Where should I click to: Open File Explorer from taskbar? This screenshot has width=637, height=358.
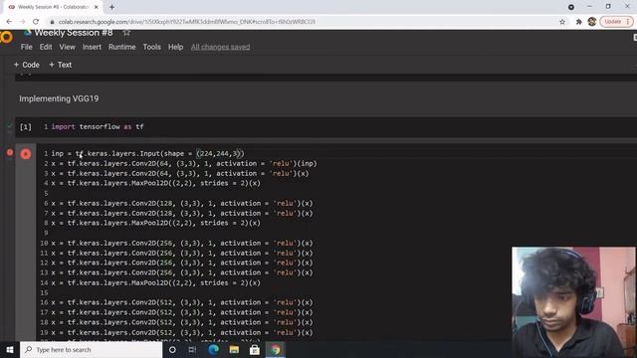point(234,349)
